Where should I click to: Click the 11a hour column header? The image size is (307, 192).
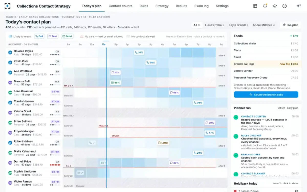point(104,45)
